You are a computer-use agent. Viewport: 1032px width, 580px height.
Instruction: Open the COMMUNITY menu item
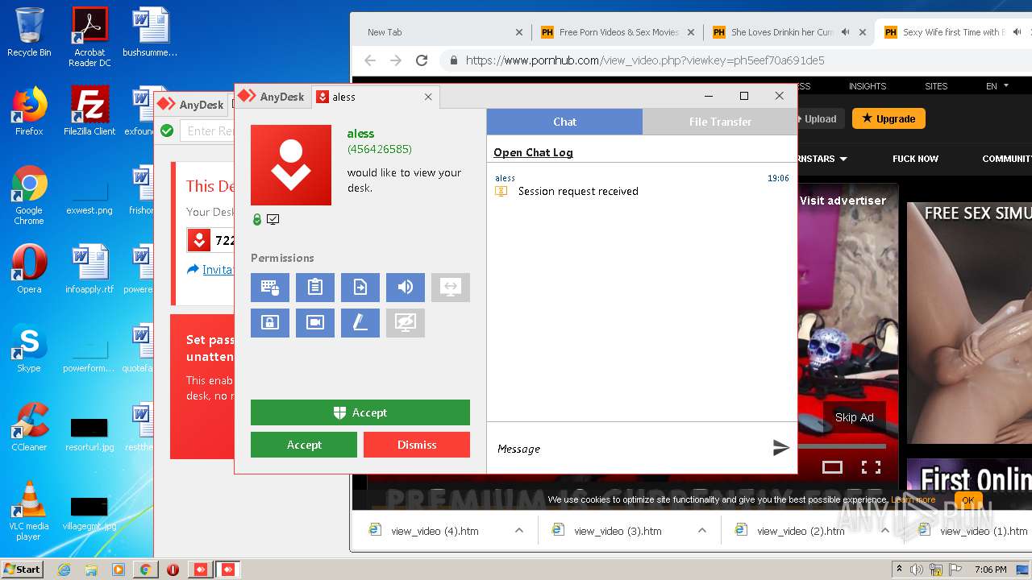(1007, 159)
